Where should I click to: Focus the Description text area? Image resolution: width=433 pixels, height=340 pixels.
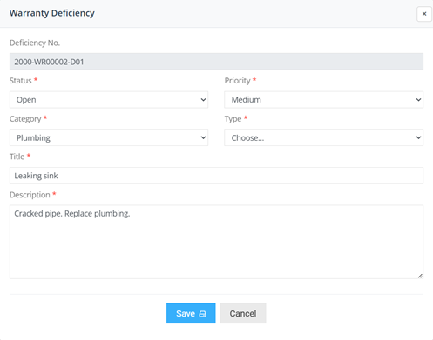click(216, 242)
